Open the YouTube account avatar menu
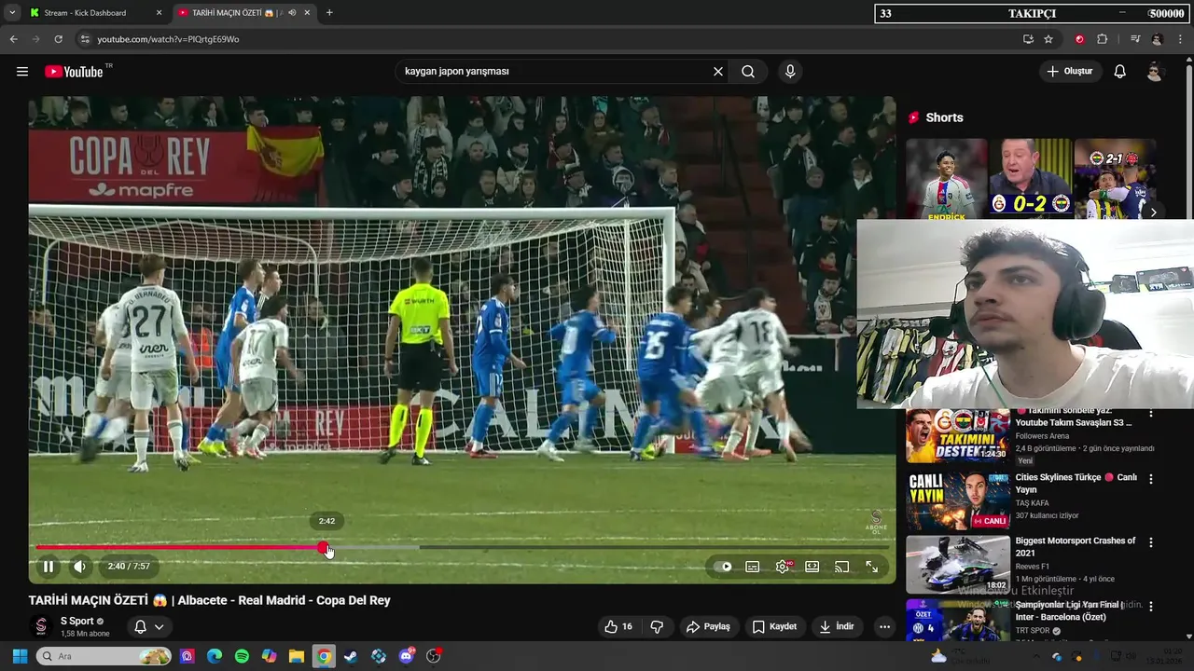 1155,72
